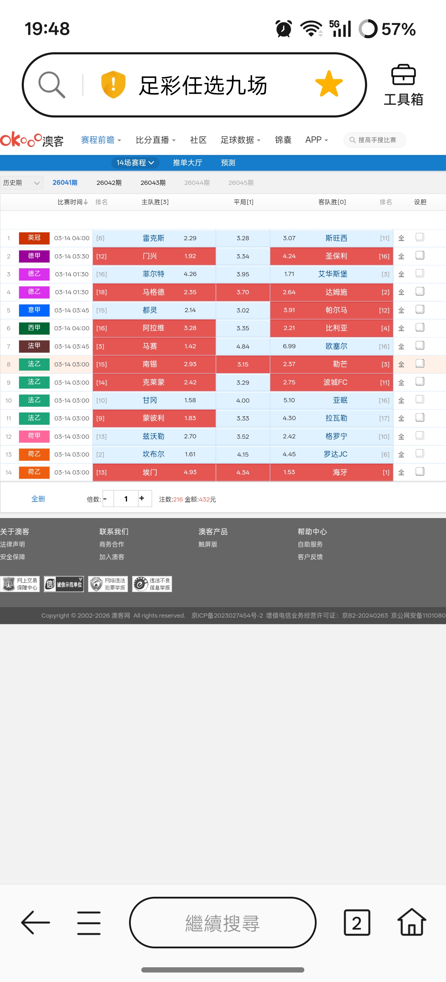Expand the 历史期 dropdown

click(x=21, y=183)
